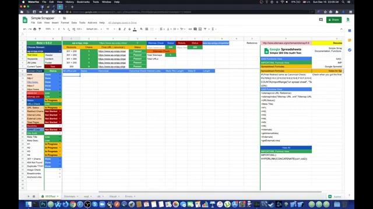Click the red Test cell next to Current Types
The height and width of the screenshot is (209, 373).
pos(53,67)
